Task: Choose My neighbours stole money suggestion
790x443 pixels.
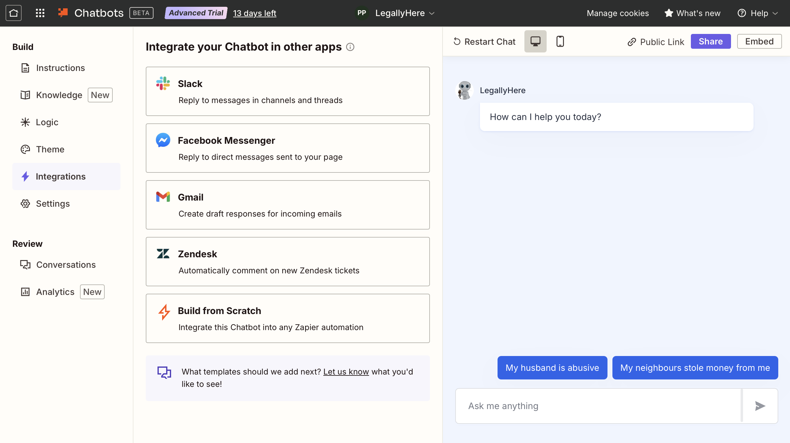Action: click(x=695, y=368)
